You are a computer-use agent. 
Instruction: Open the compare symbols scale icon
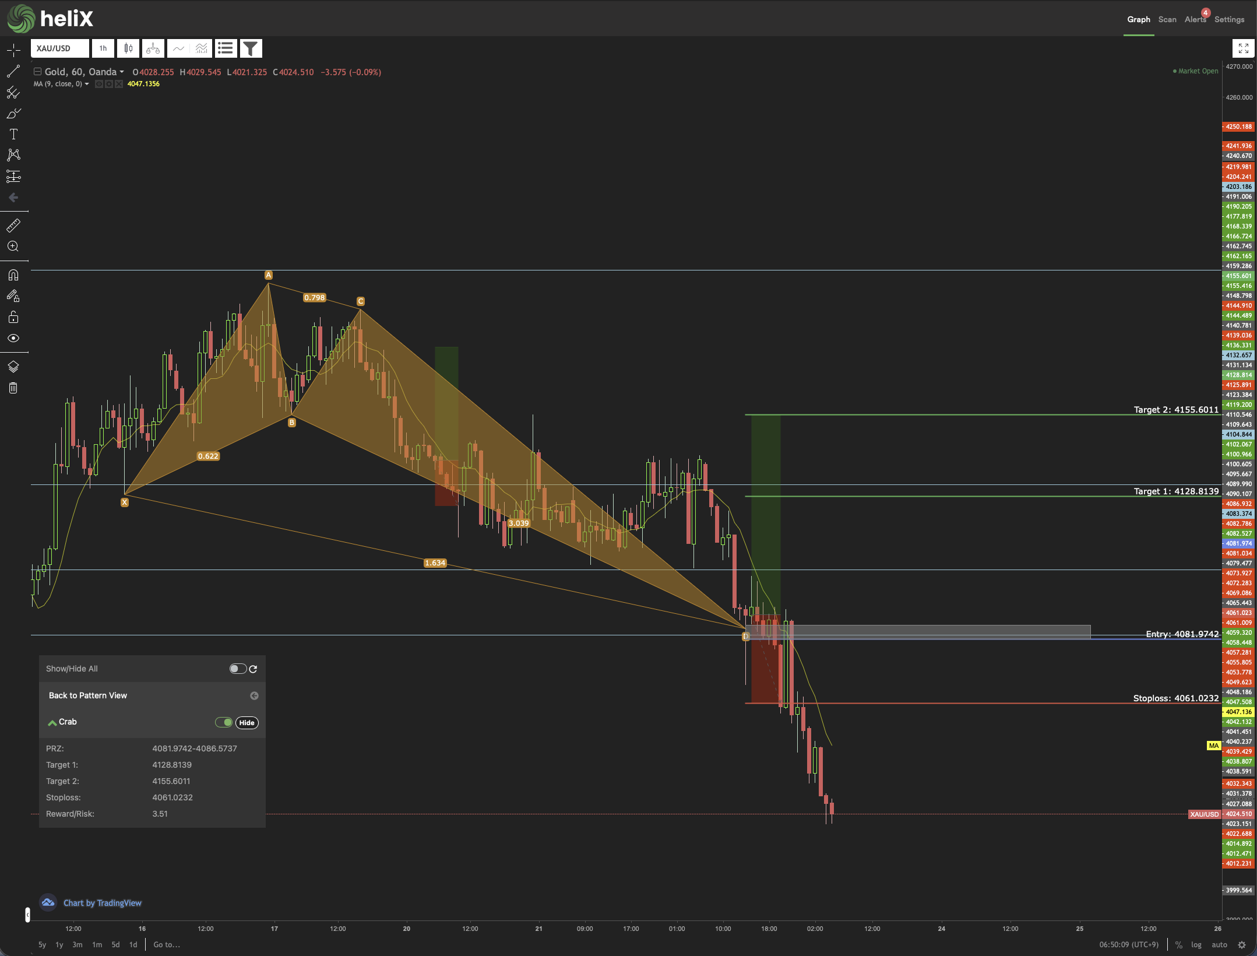click(x=153, y=48)
